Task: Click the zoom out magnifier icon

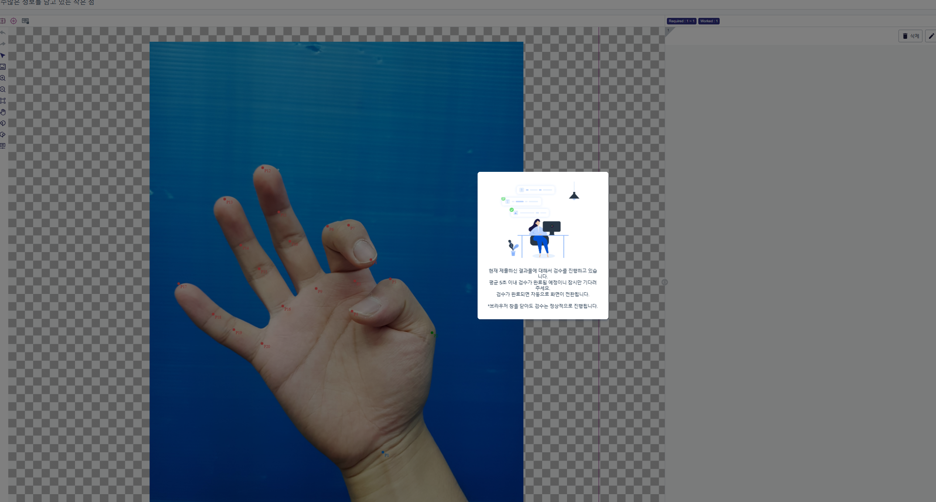Action: (x=3, y=89)
